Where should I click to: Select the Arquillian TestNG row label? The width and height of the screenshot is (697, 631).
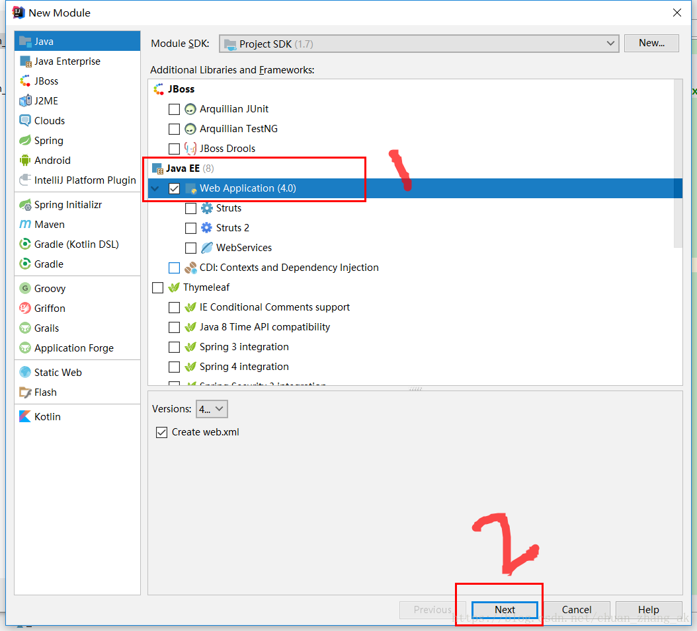click(x=238, y=129)
